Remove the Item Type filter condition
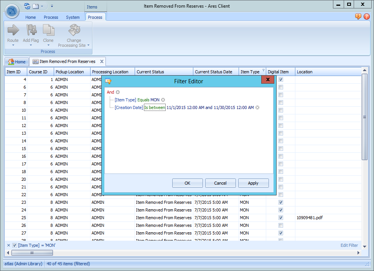This screenshot has width=374, height=271. (x=163, y=99)
